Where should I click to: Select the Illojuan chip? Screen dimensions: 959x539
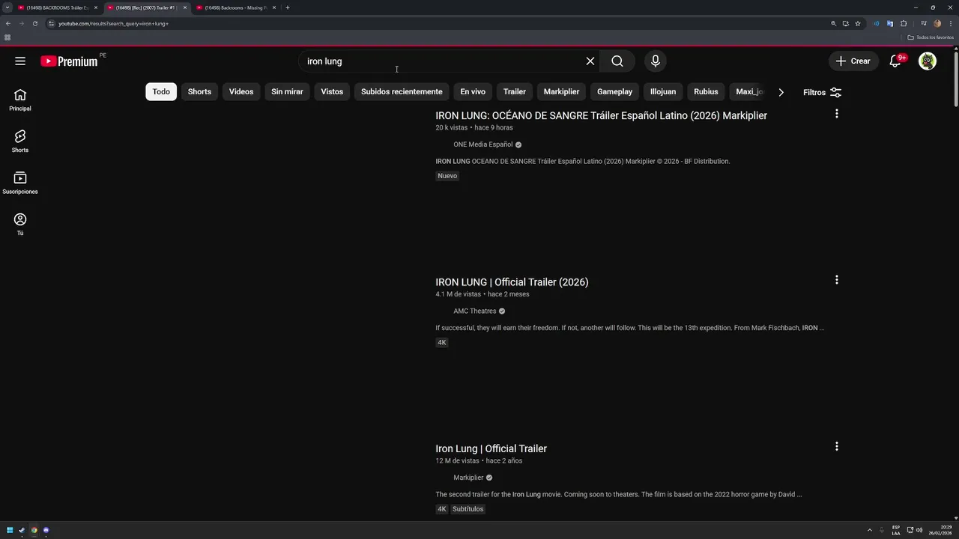[x=663, y=91]
